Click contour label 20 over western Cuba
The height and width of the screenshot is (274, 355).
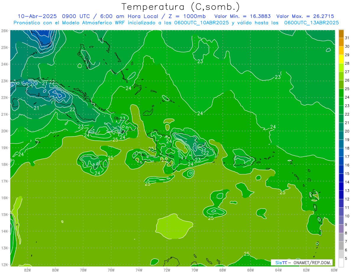[x=33, y=84]
